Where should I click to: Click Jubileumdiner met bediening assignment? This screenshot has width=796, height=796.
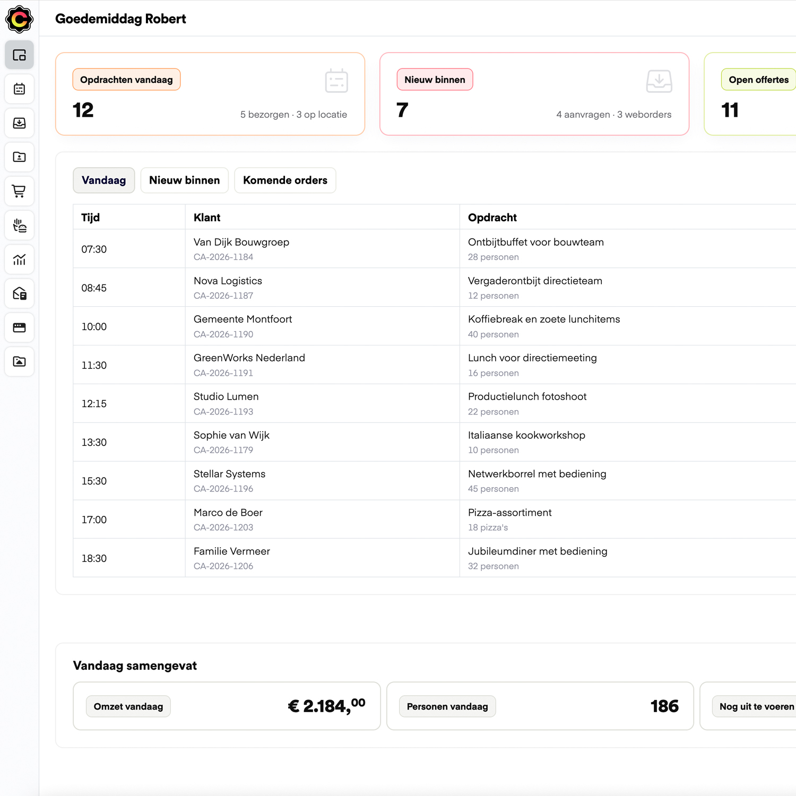tap(538, 551)
